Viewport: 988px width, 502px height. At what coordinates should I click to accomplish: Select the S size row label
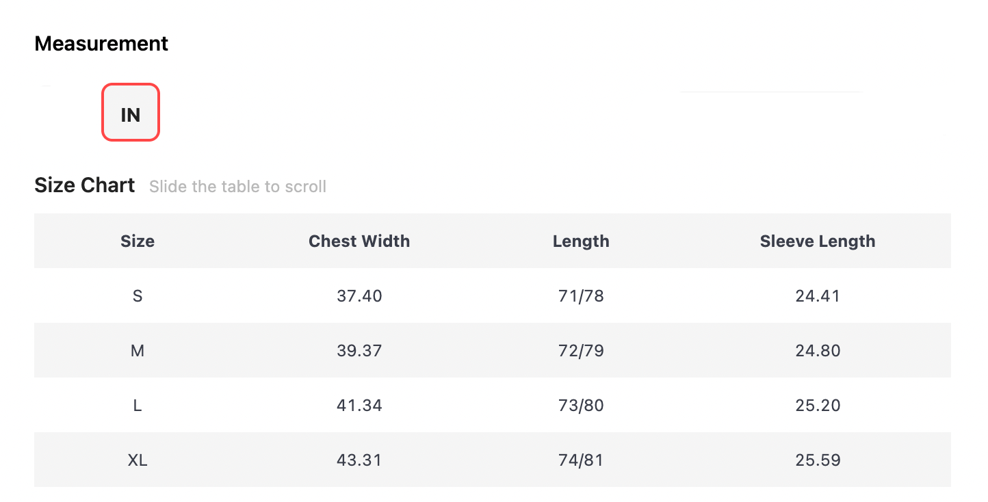click(x=138, y=295)
